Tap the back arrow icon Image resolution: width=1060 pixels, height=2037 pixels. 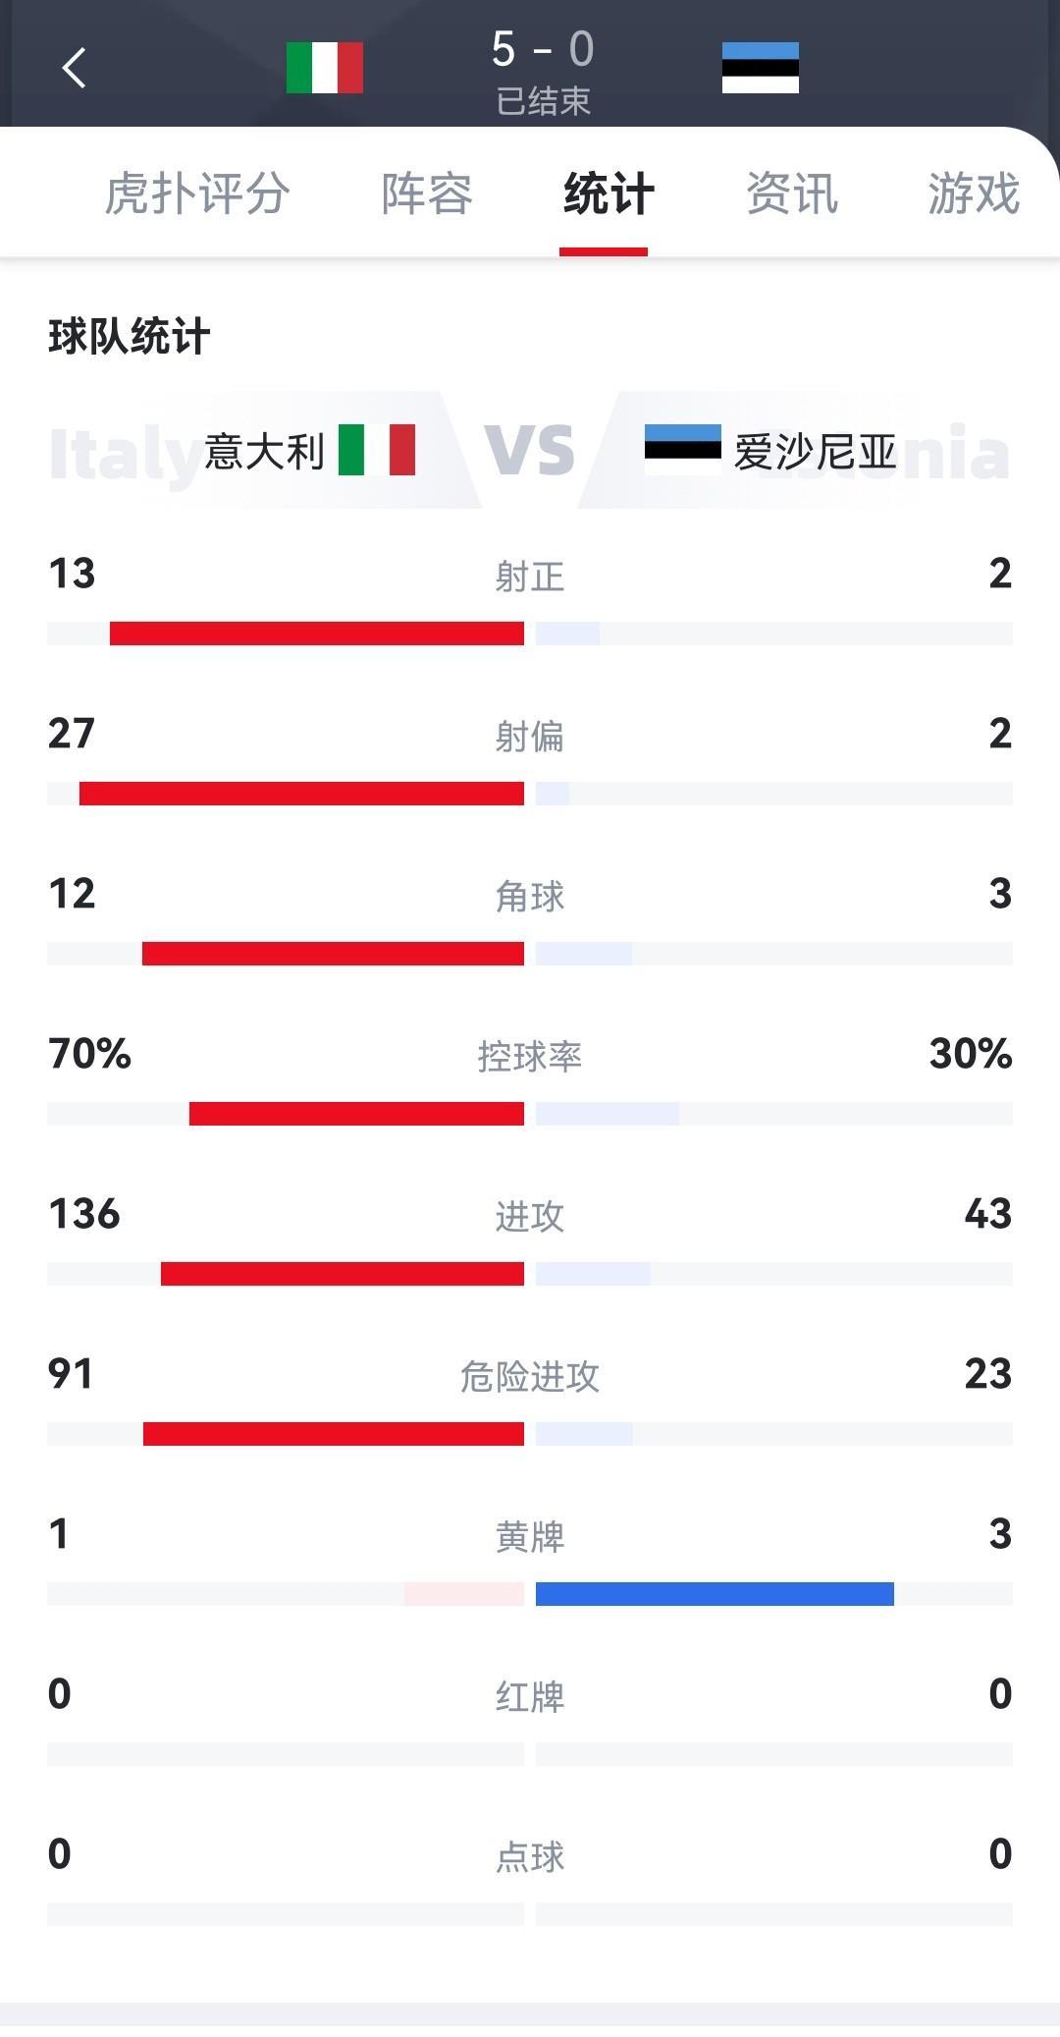tap(74, 68)
